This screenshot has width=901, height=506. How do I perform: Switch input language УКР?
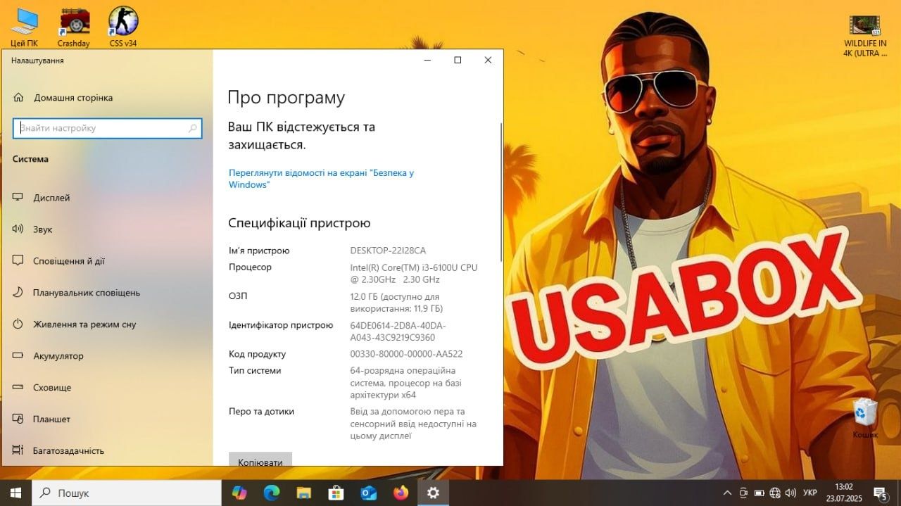[x=810, y=493]
